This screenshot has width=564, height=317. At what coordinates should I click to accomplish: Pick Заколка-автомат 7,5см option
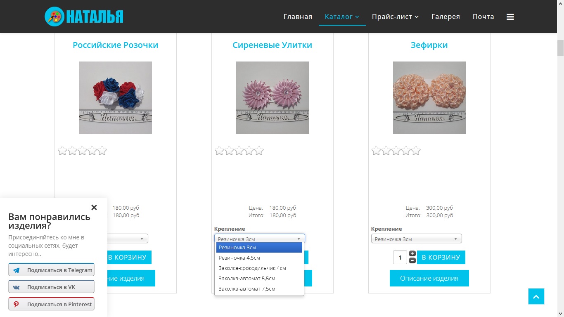(259, 289)
